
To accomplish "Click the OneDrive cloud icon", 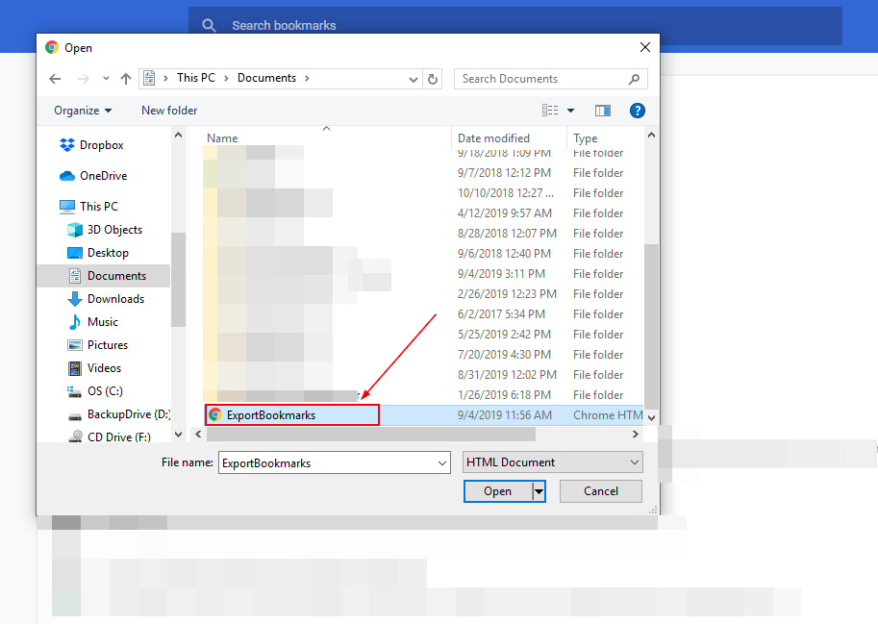I will point(67,176).
